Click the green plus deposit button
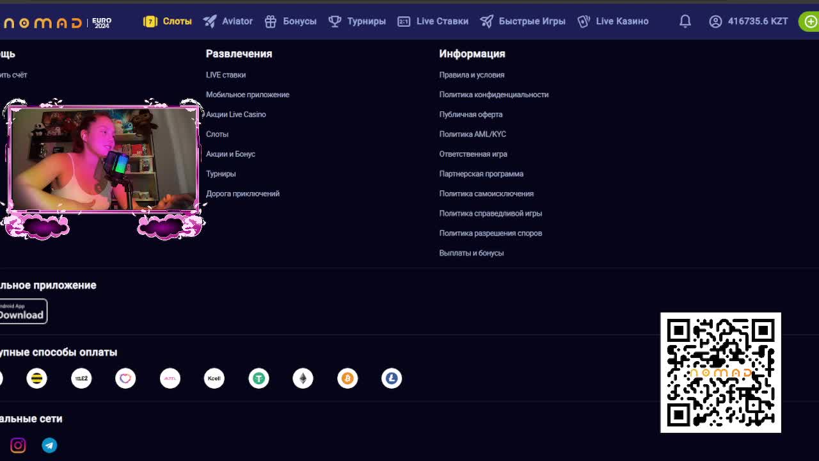Viewport: 819px width, 461px height. click(x=809, y=21)
